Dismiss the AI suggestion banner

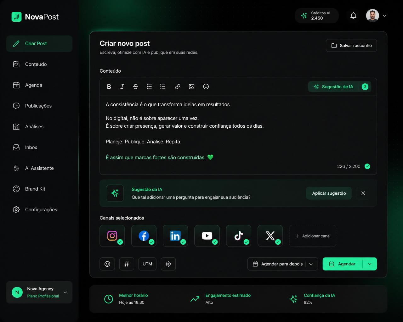tap(363, 193)
